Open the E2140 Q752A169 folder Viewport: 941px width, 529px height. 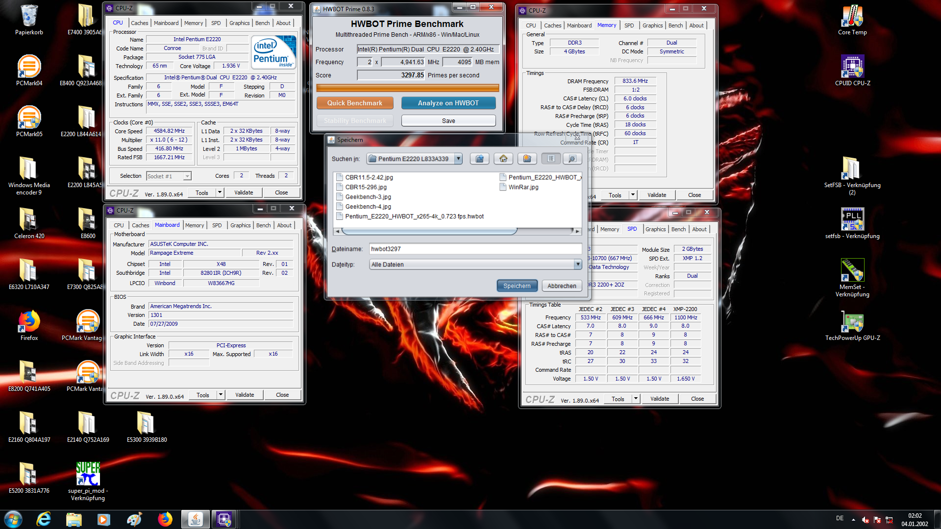click(88, 427)
